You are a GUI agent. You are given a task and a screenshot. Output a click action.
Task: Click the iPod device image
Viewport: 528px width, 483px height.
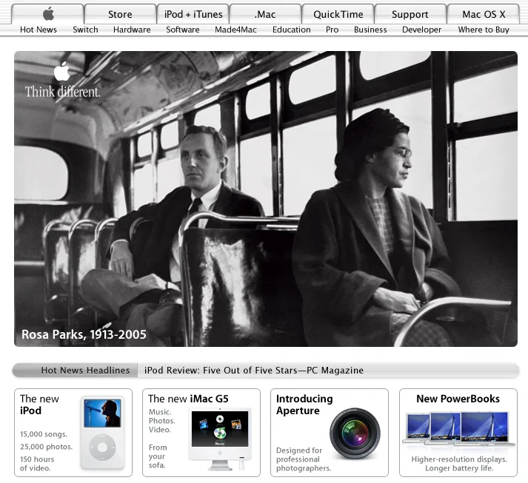pyautogui.click(x=102, y=433)
